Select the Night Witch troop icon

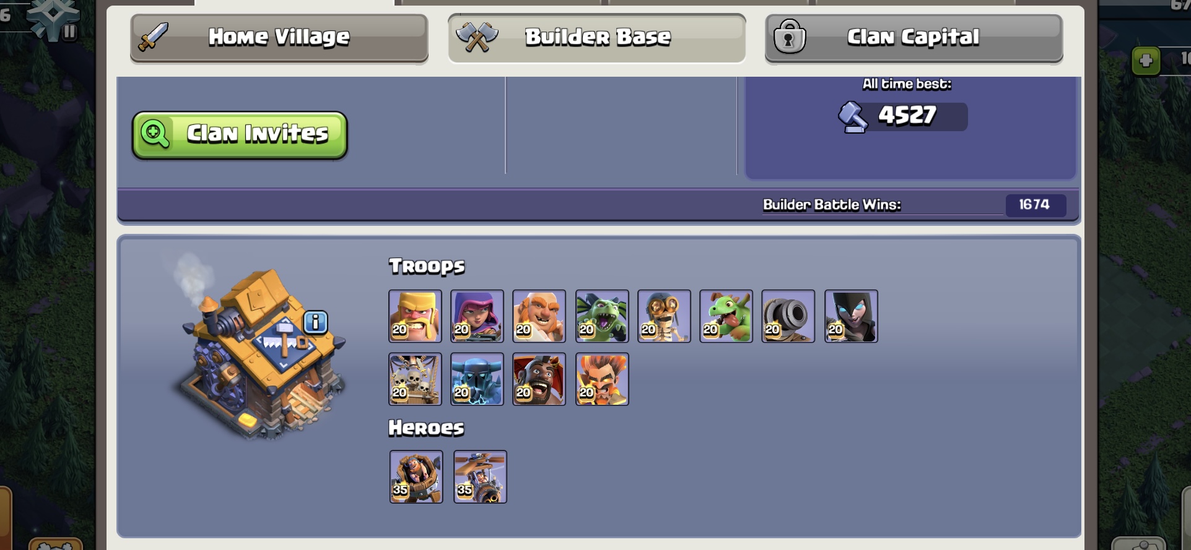pyautogui.click(x=851, y=316)
